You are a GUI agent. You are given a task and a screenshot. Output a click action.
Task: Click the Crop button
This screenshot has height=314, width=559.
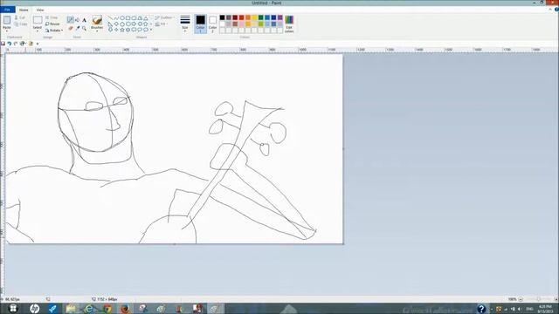(x=52, y=17)
